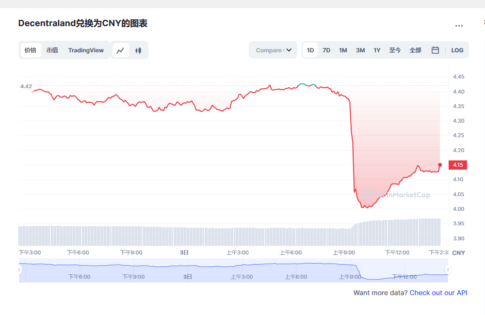Switch to line chart view
The height and width of the screenshot is (315, 485).
tap(120, 50)
